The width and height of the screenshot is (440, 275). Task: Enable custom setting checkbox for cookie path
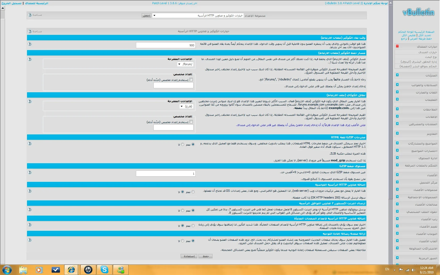tap(191, 80)
